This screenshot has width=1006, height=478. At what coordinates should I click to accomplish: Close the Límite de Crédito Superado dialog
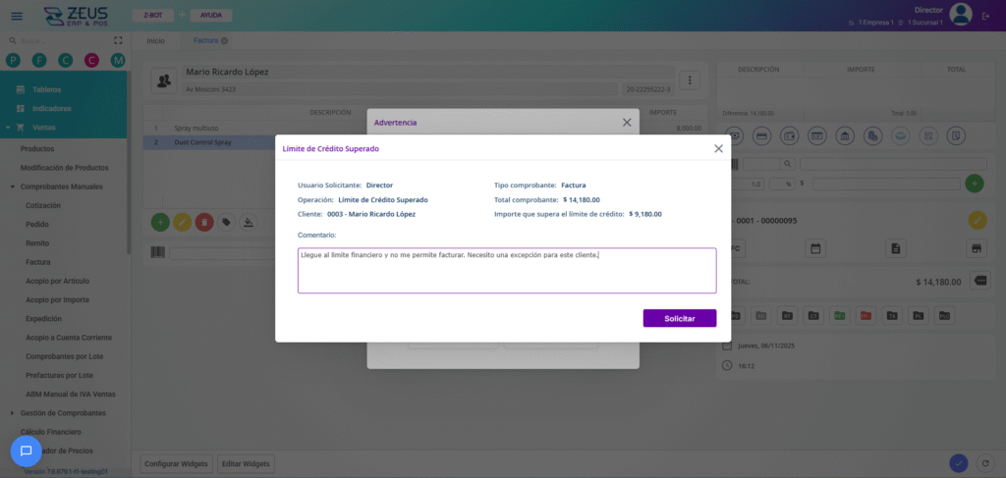click(718, 148)
